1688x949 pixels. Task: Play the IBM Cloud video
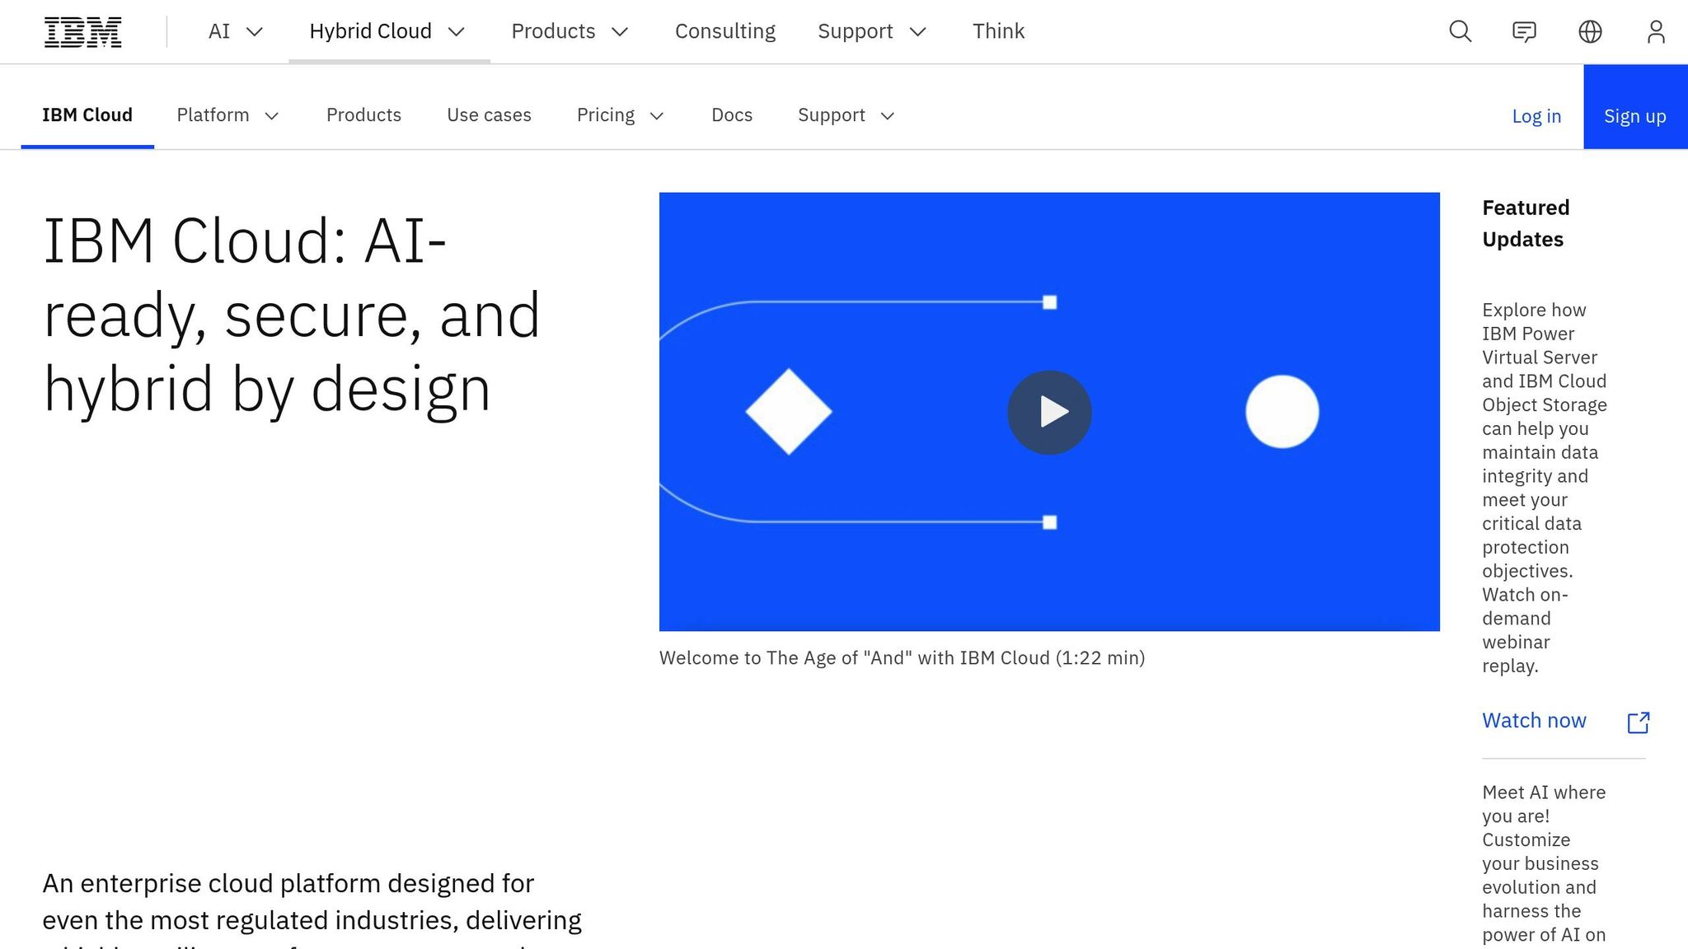click(x=1049, y=412)
